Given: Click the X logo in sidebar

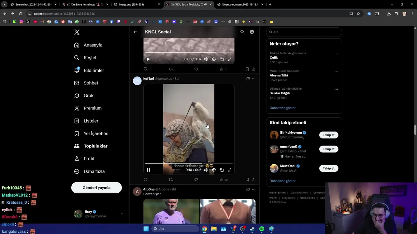Looking at the screenshot, I should click(x=77, y=32).
